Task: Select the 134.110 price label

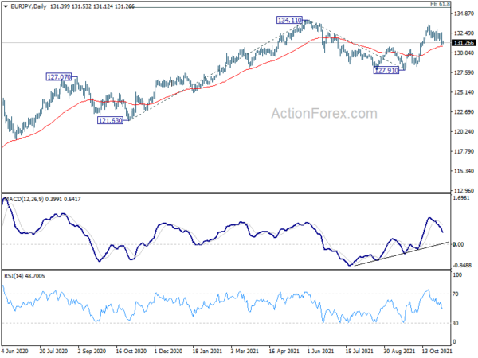Action: (290, 21)
